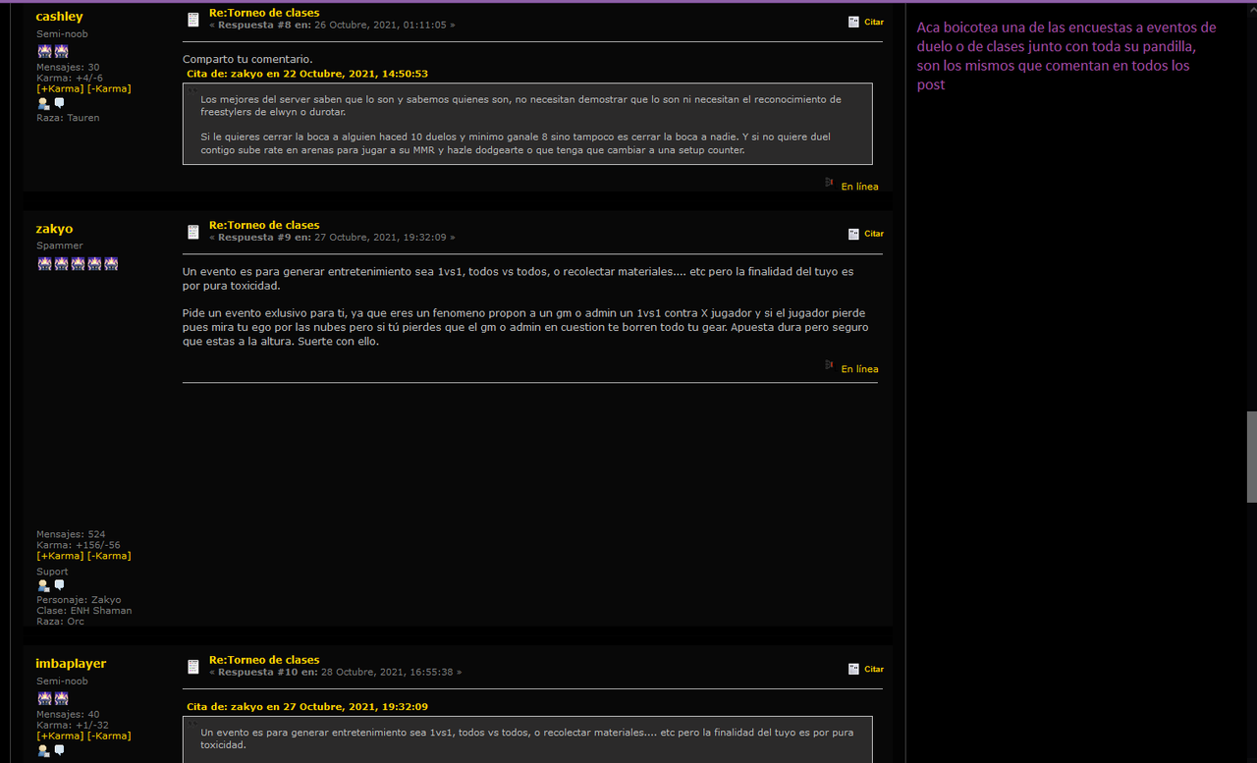Click the 'Personaje: Zakyo' text

pos(80,600)
